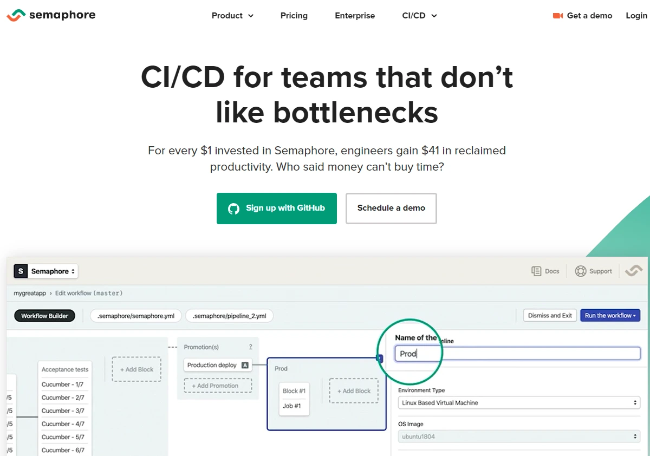Select Cucumber - 1/7 job
Image resolution: width=650 pixels, height=456 pixels.
click(63, 385)
